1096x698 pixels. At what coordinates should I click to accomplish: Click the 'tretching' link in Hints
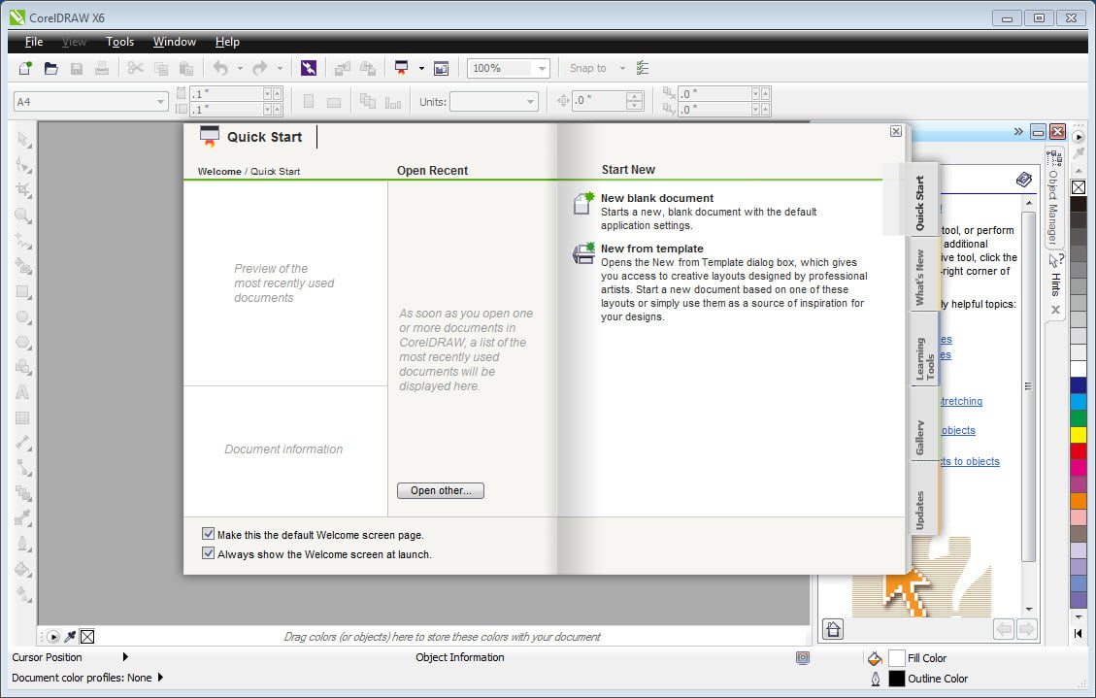pos(962,401)
